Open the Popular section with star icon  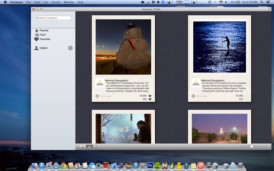point(41,30)
